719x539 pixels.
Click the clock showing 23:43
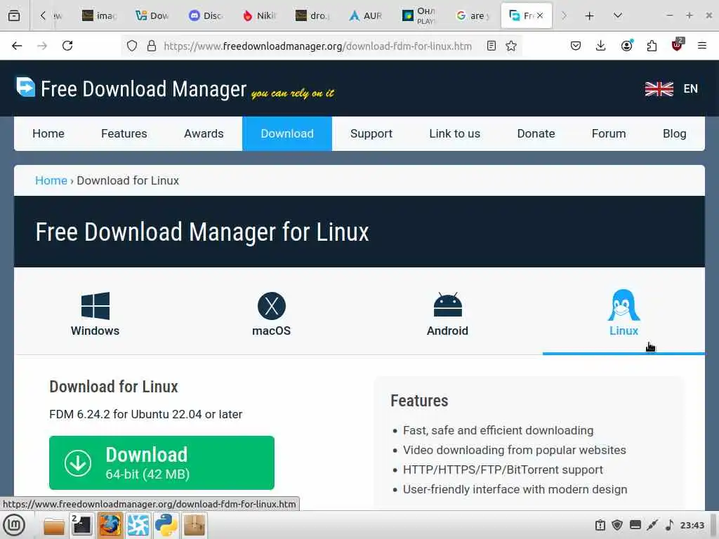[x=692, y=525]
